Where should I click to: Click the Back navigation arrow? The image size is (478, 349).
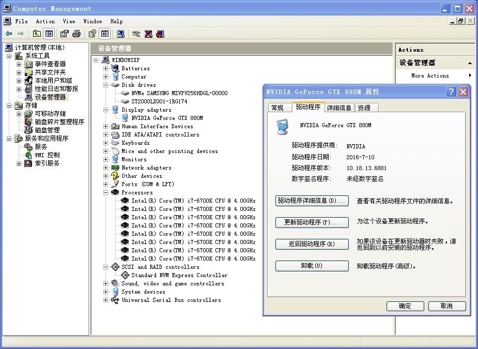coord(9,34)
